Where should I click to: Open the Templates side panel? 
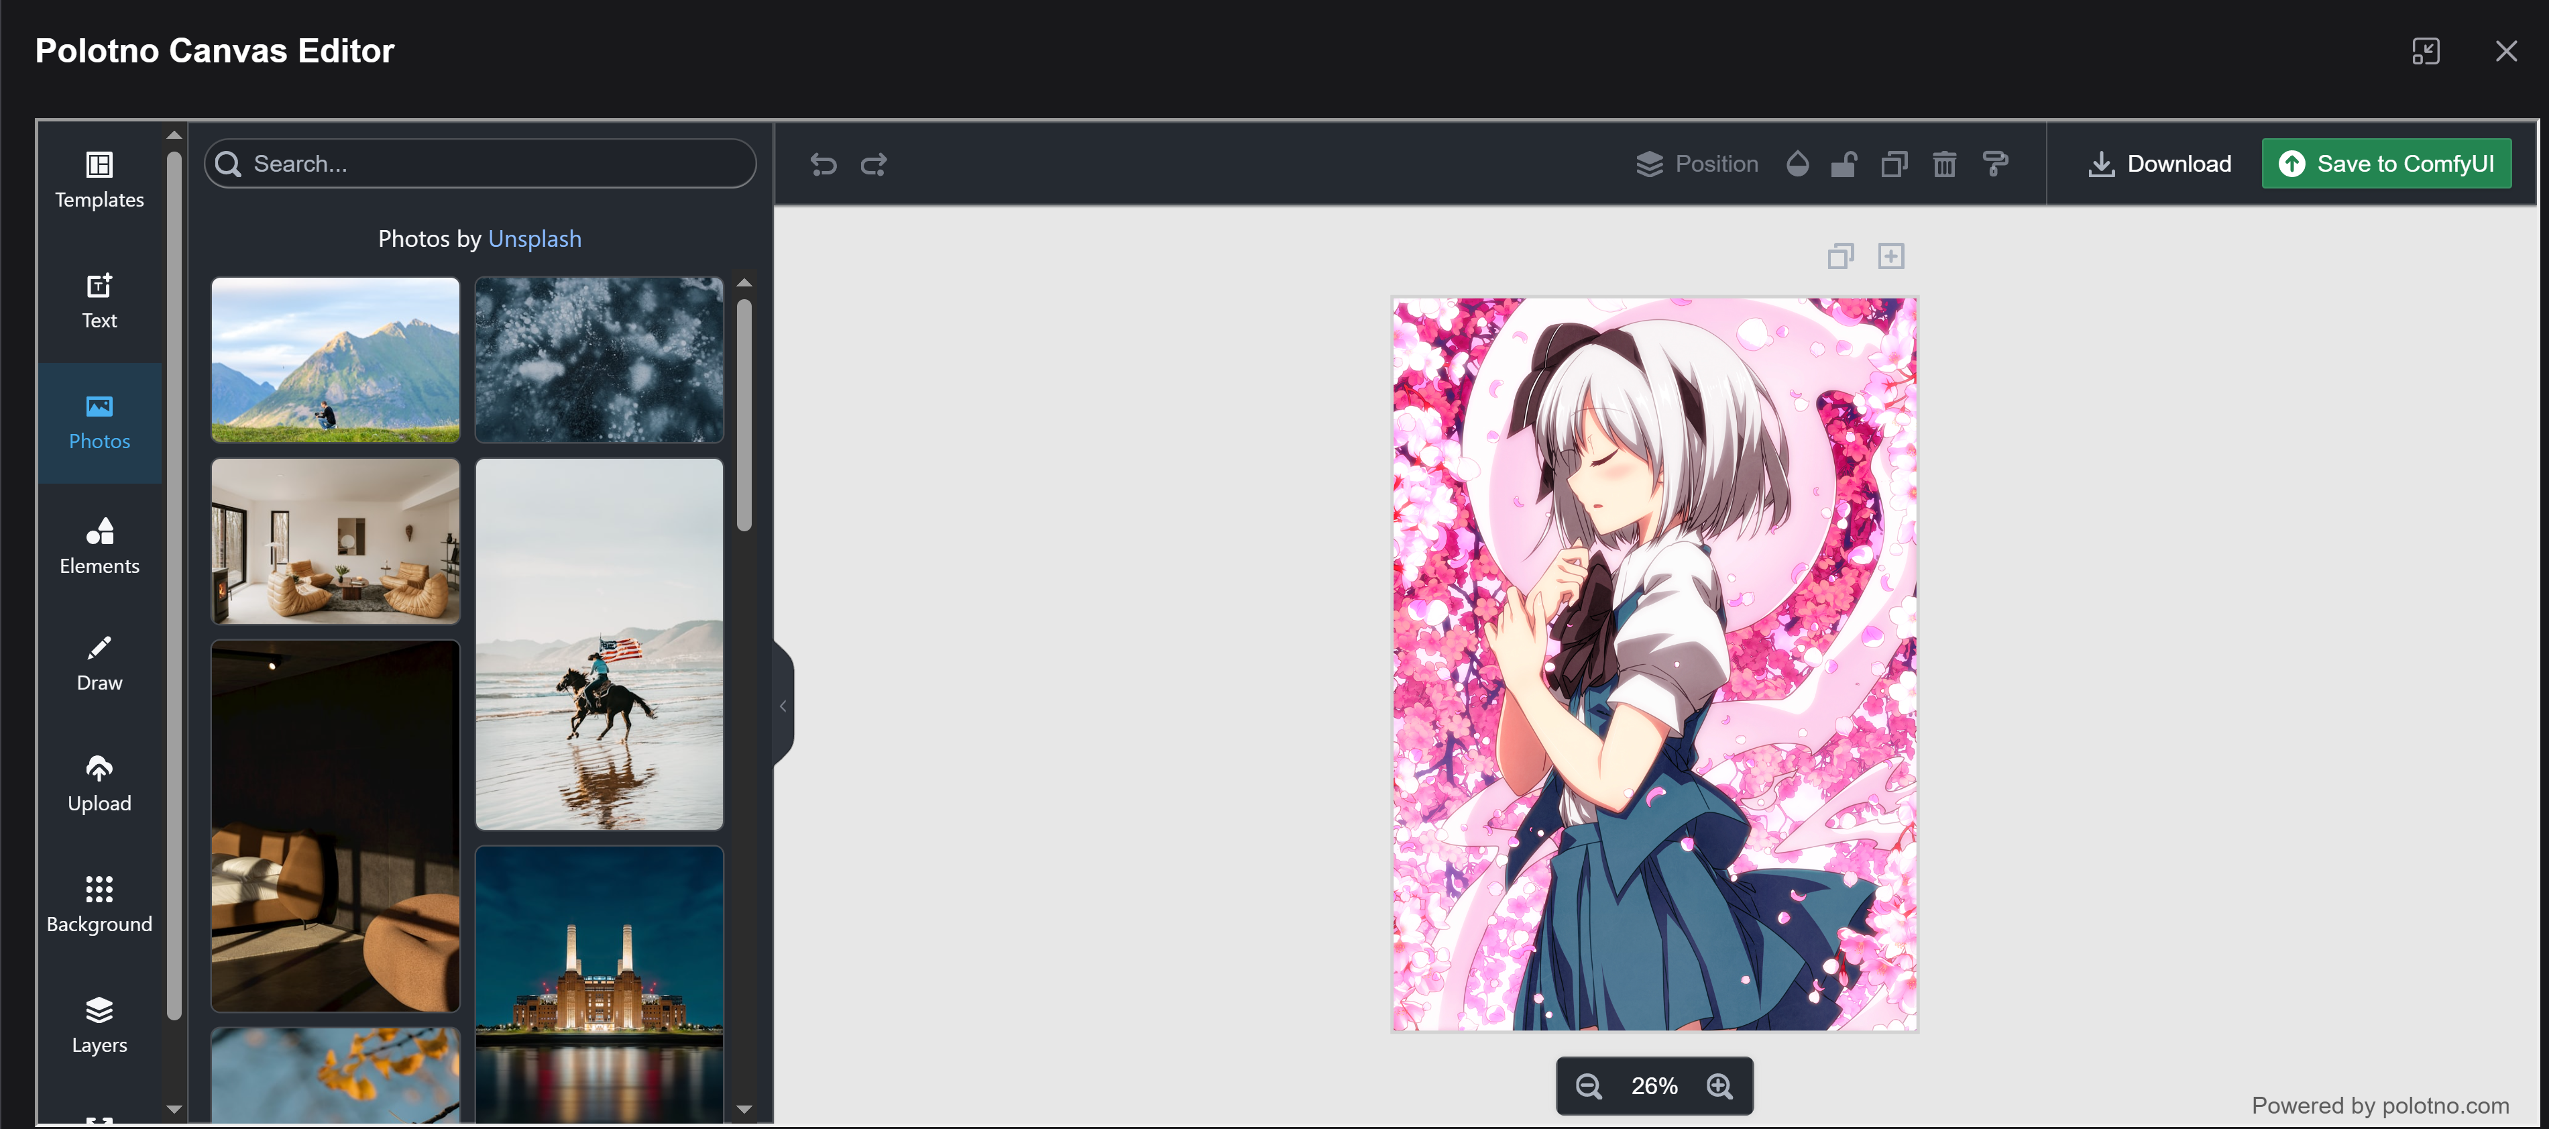click(99, 181)
